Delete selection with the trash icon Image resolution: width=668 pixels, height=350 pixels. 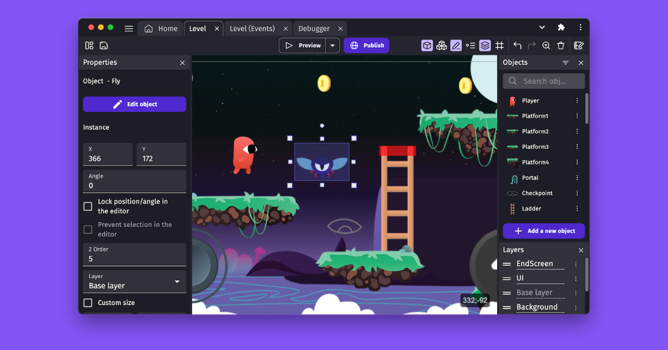561,46
